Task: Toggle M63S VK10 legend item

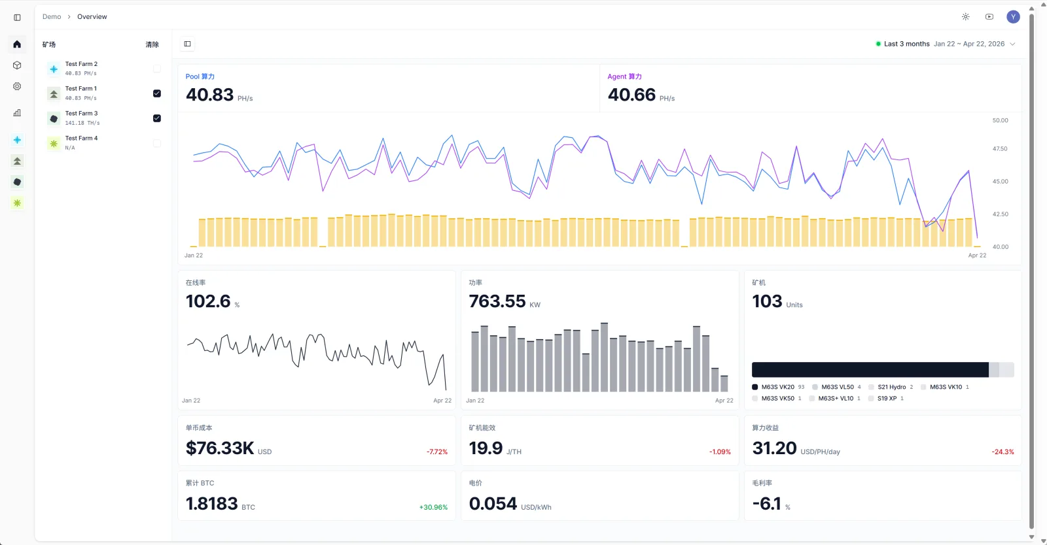Action: [x=945, y=387]
